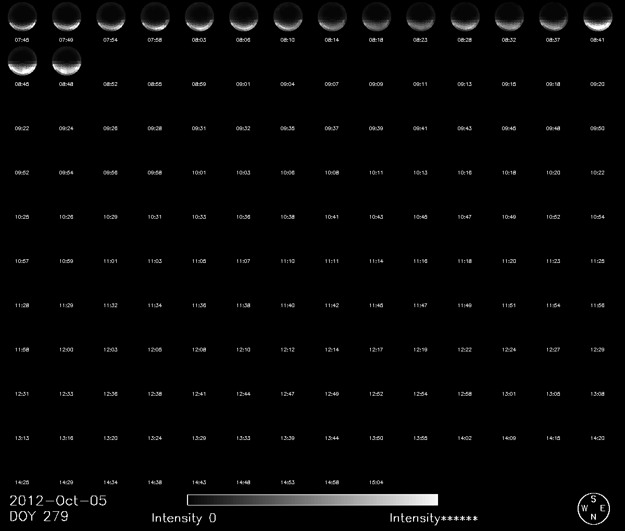Screen dimensions: 625x531
Task: Select the 10:57 time label
Action: coord(22,261)
